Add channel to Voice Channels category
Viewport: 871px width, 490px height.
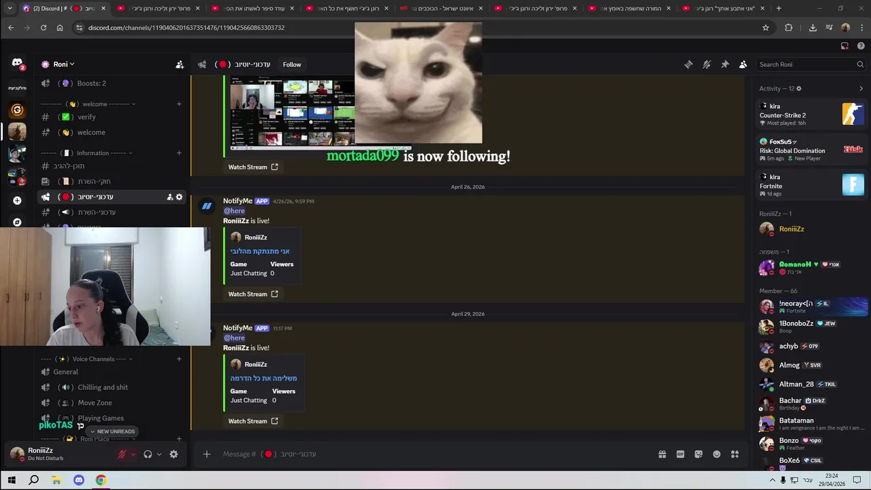click(179, 359)
